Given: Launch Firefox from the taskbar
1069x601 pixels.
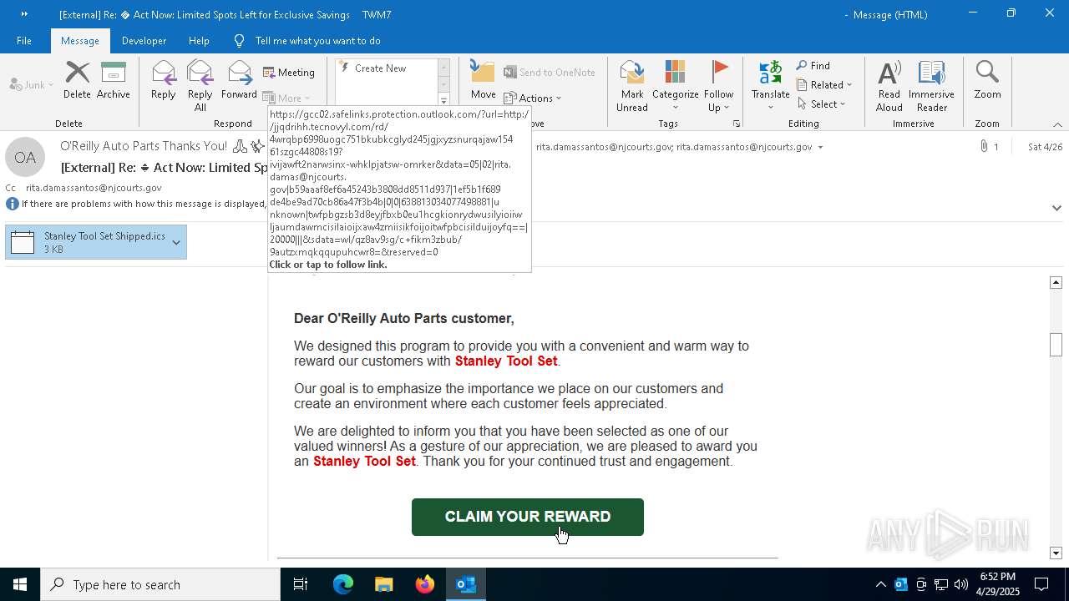Looking at the screenshot, I should coord(425,584).
